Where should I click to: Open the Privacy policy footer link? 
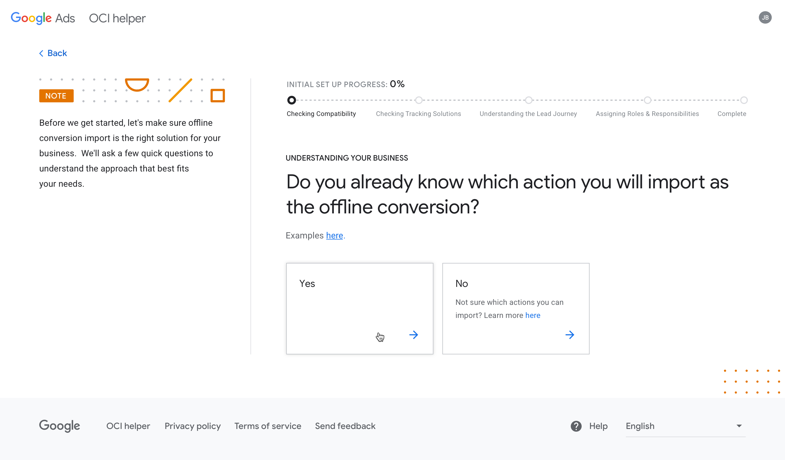click(x=192, y=426)
